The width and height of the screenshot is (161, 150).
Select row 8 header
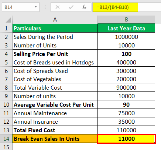[6, 87]
